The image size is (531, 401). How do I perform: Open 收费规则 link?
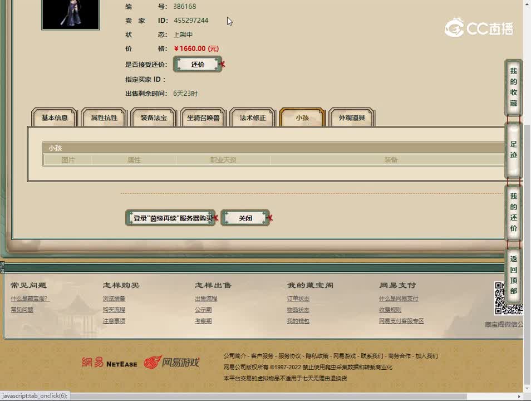(x=390, y=310)
